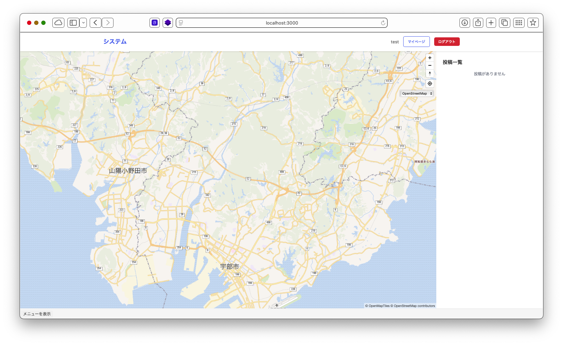Show the tab overview

click(505, 23)
